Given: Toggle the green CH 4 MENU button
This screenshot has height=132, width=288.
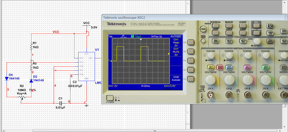Looking at the screenshot, I should 265,67.
